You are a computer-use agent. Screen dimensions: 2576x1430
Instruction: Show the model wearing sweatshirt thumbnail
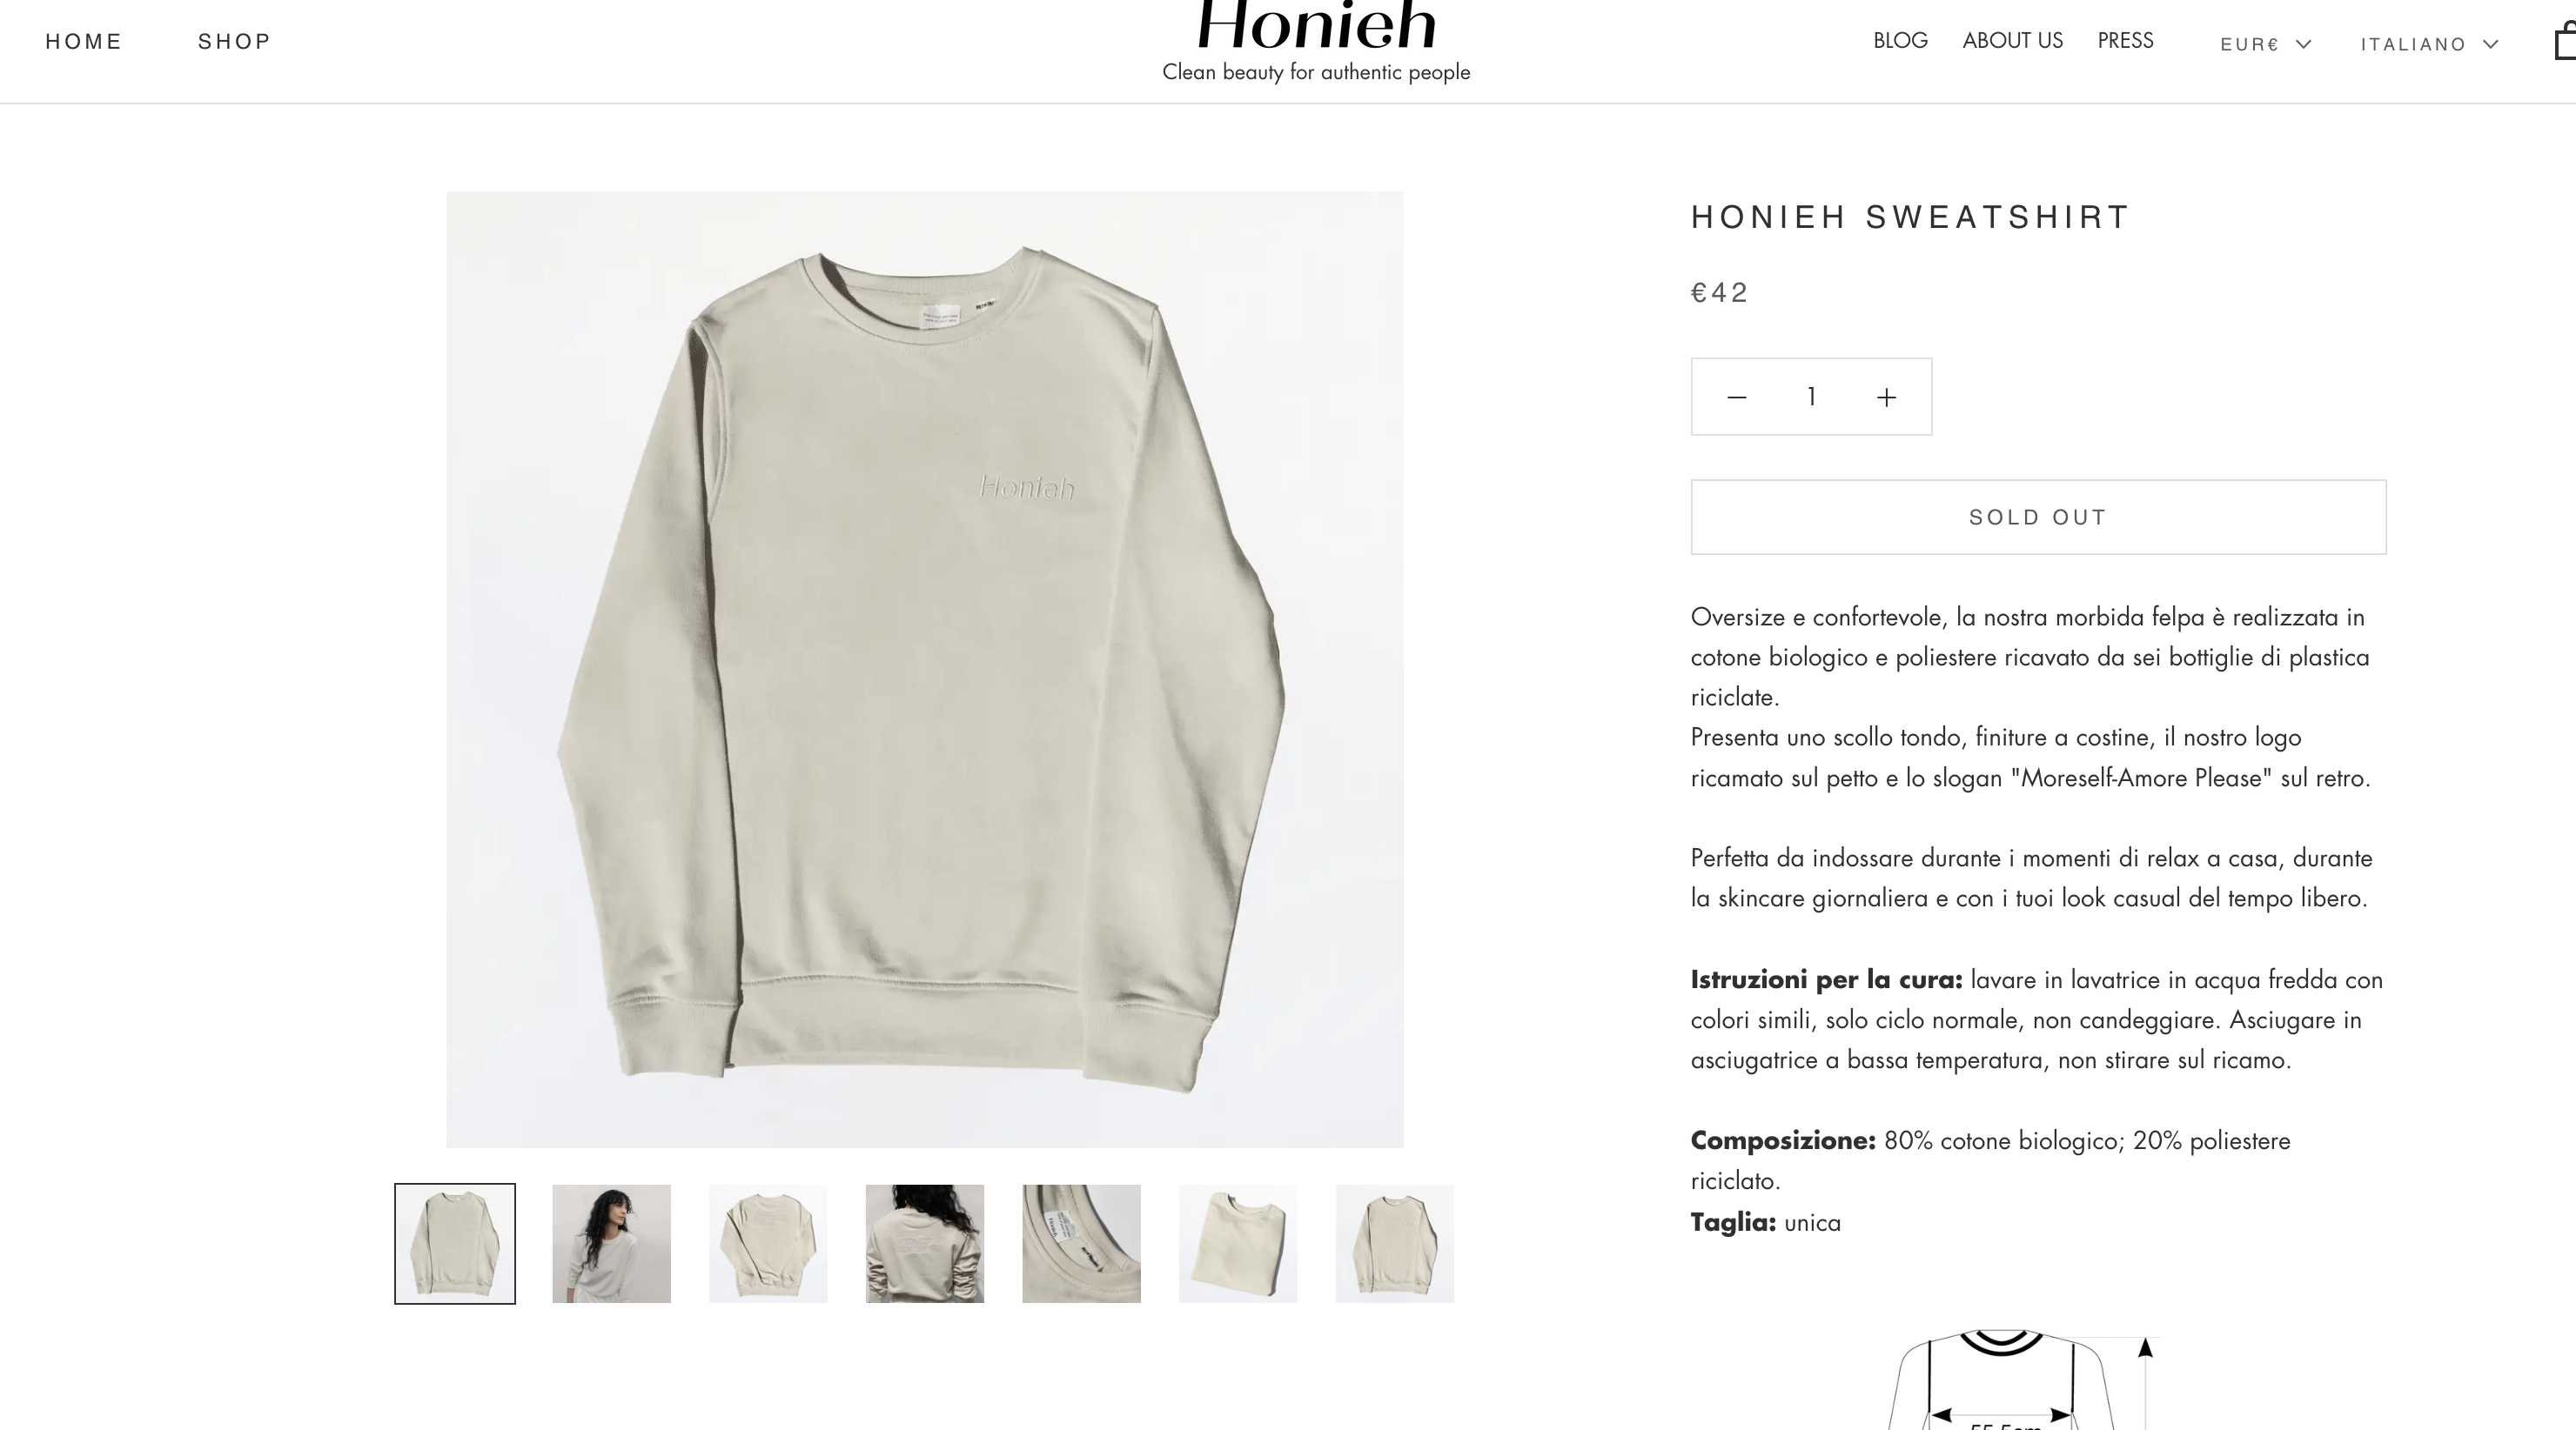click(611, 1244)
